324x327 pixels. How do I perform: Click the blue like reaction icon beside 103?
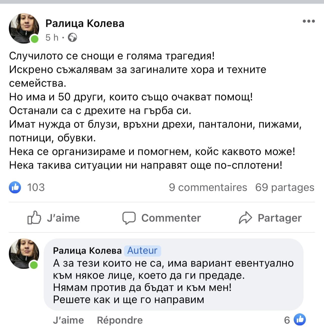pos(15,187)
